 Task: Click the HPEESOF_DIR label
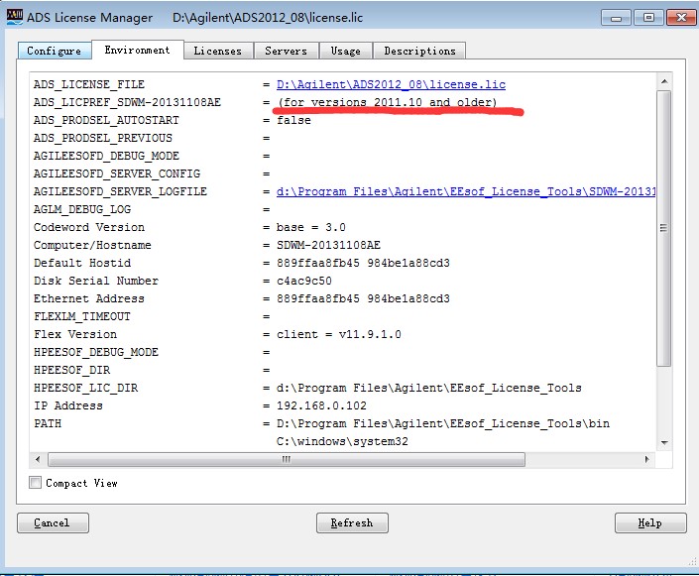[71, 370]
